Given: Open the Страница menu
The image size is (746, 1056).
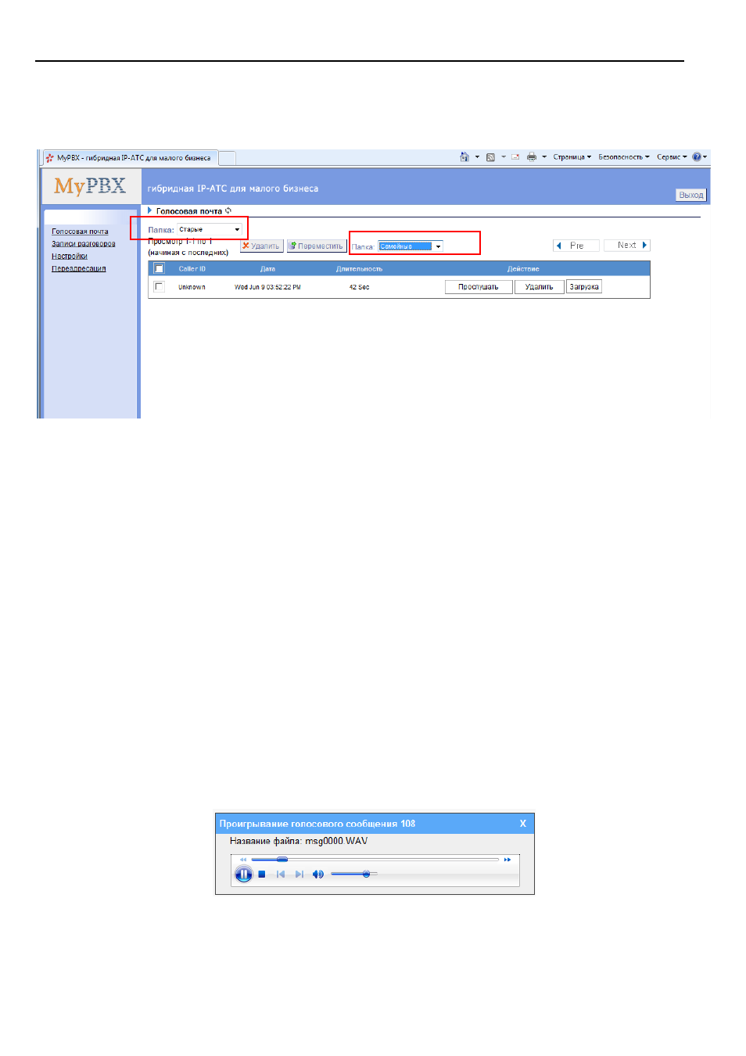Looking at the screenshot, I should [x=572, y=157].
